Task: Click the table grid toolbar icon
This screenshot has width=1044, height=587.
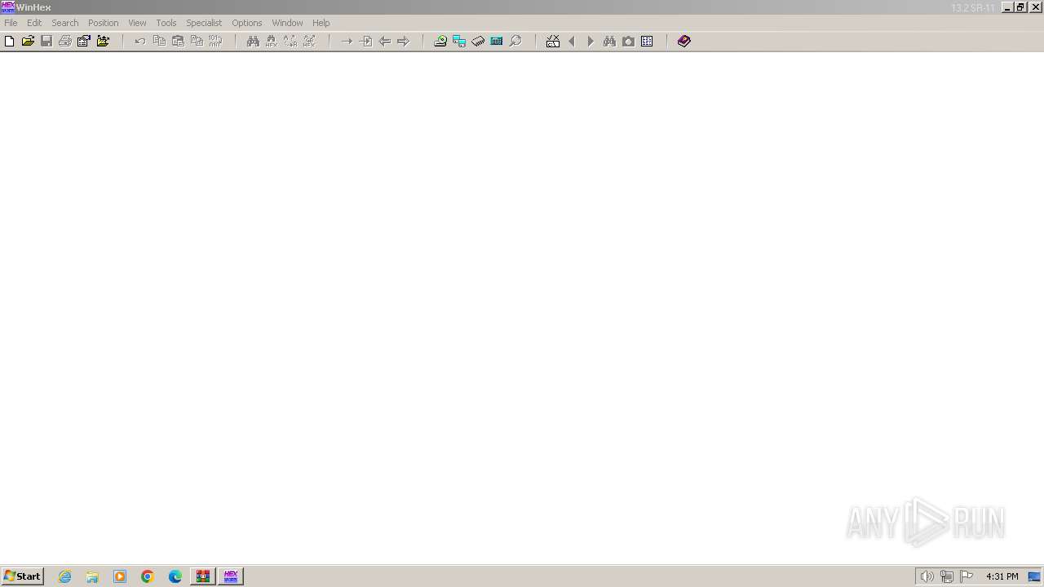Action: tap(647, 41)
